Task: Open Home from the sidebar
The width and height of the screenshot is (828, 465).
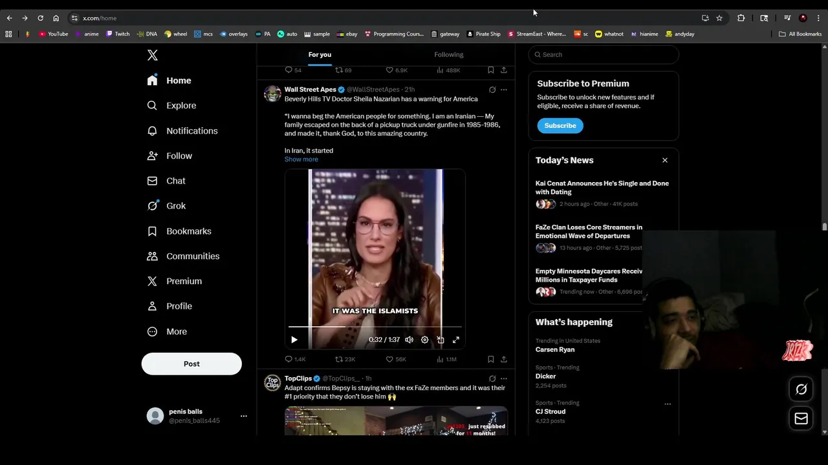Action: point(169,81)
